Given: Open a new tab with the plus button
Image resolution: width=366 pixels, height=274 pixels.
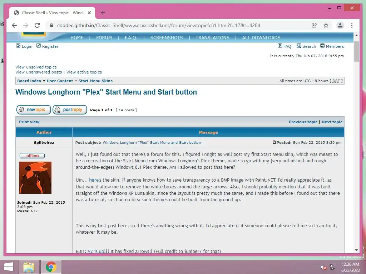Looking at the screenshot, I should [103, 13].
